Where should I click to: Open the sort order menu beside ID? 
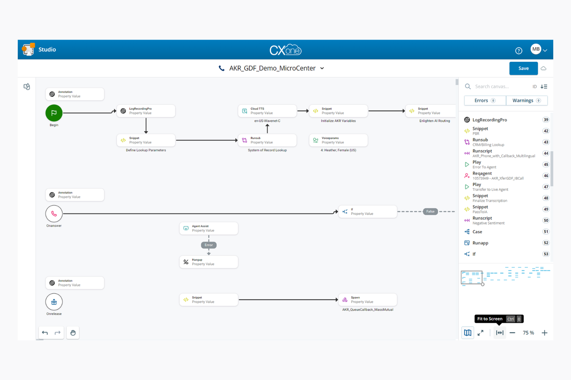click(x=544, y=87)
